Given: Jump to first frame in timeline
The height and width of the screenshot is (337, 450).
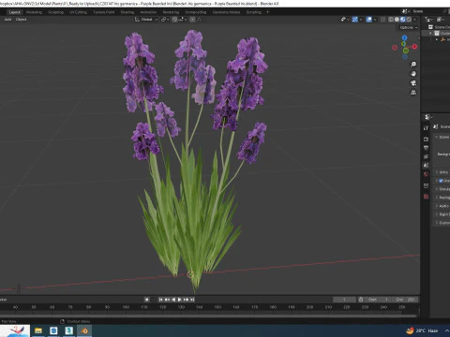Looking at the screenshot, I should tap(160, 300).
